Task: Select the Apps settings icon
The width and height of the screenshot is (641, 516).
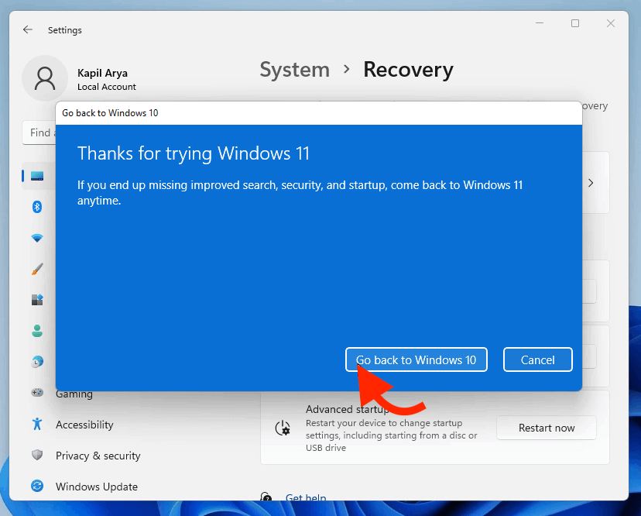Action: pyautogui.click(x=37, y=300)
